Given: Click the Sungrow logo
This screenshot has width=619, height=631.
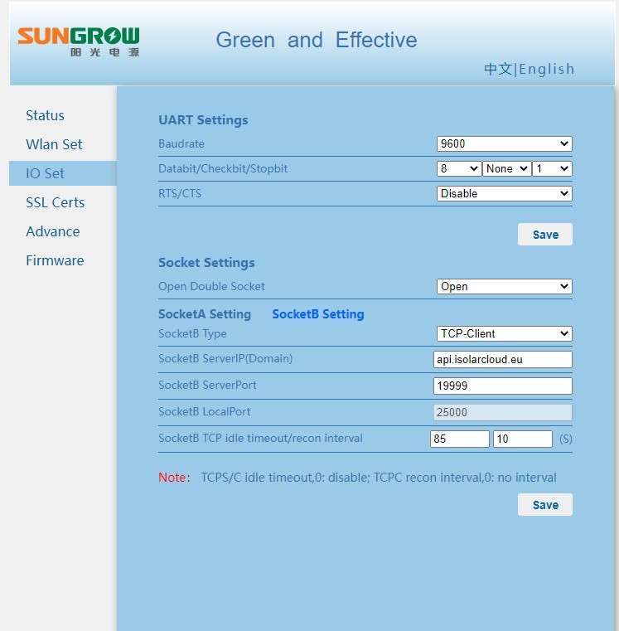Looking at the screenshot, I should point(79,41).
